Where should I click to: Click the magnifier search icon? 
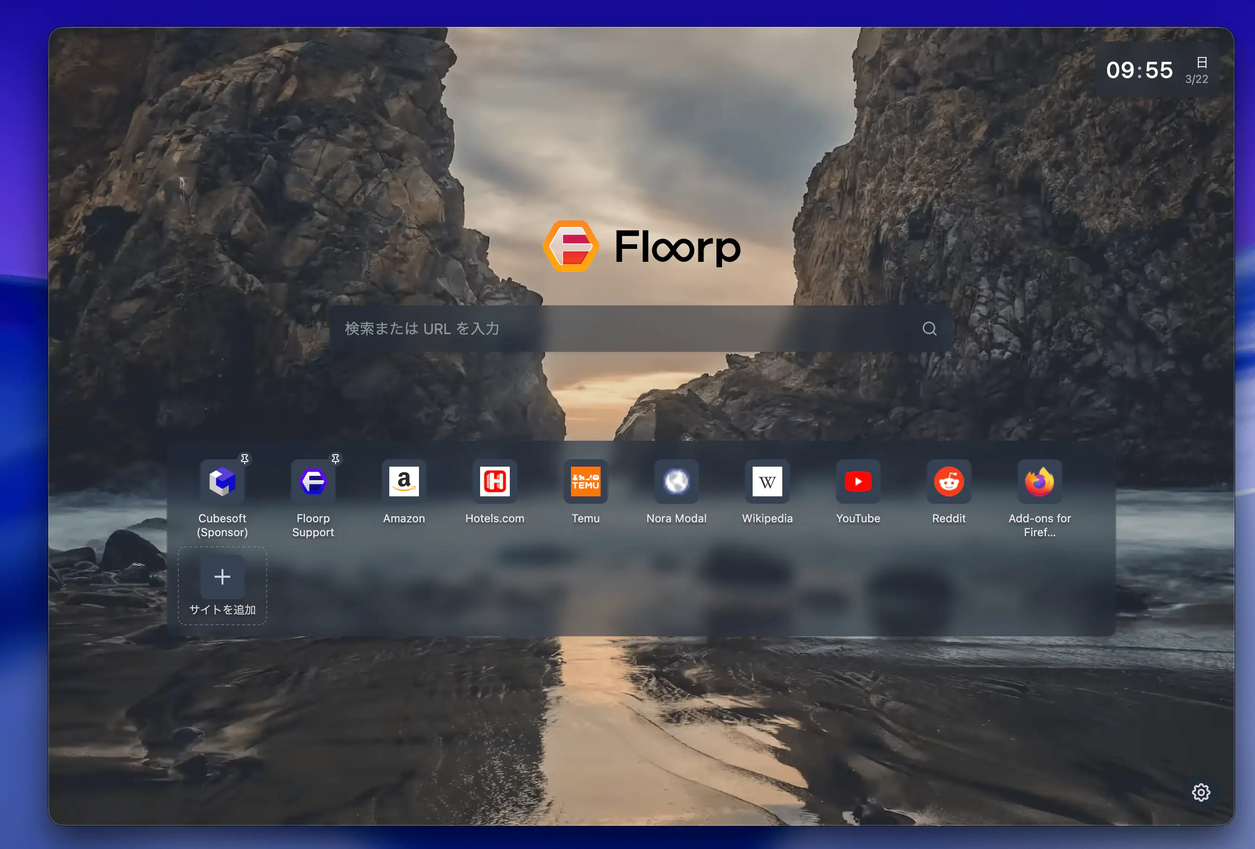coord(929,329)
